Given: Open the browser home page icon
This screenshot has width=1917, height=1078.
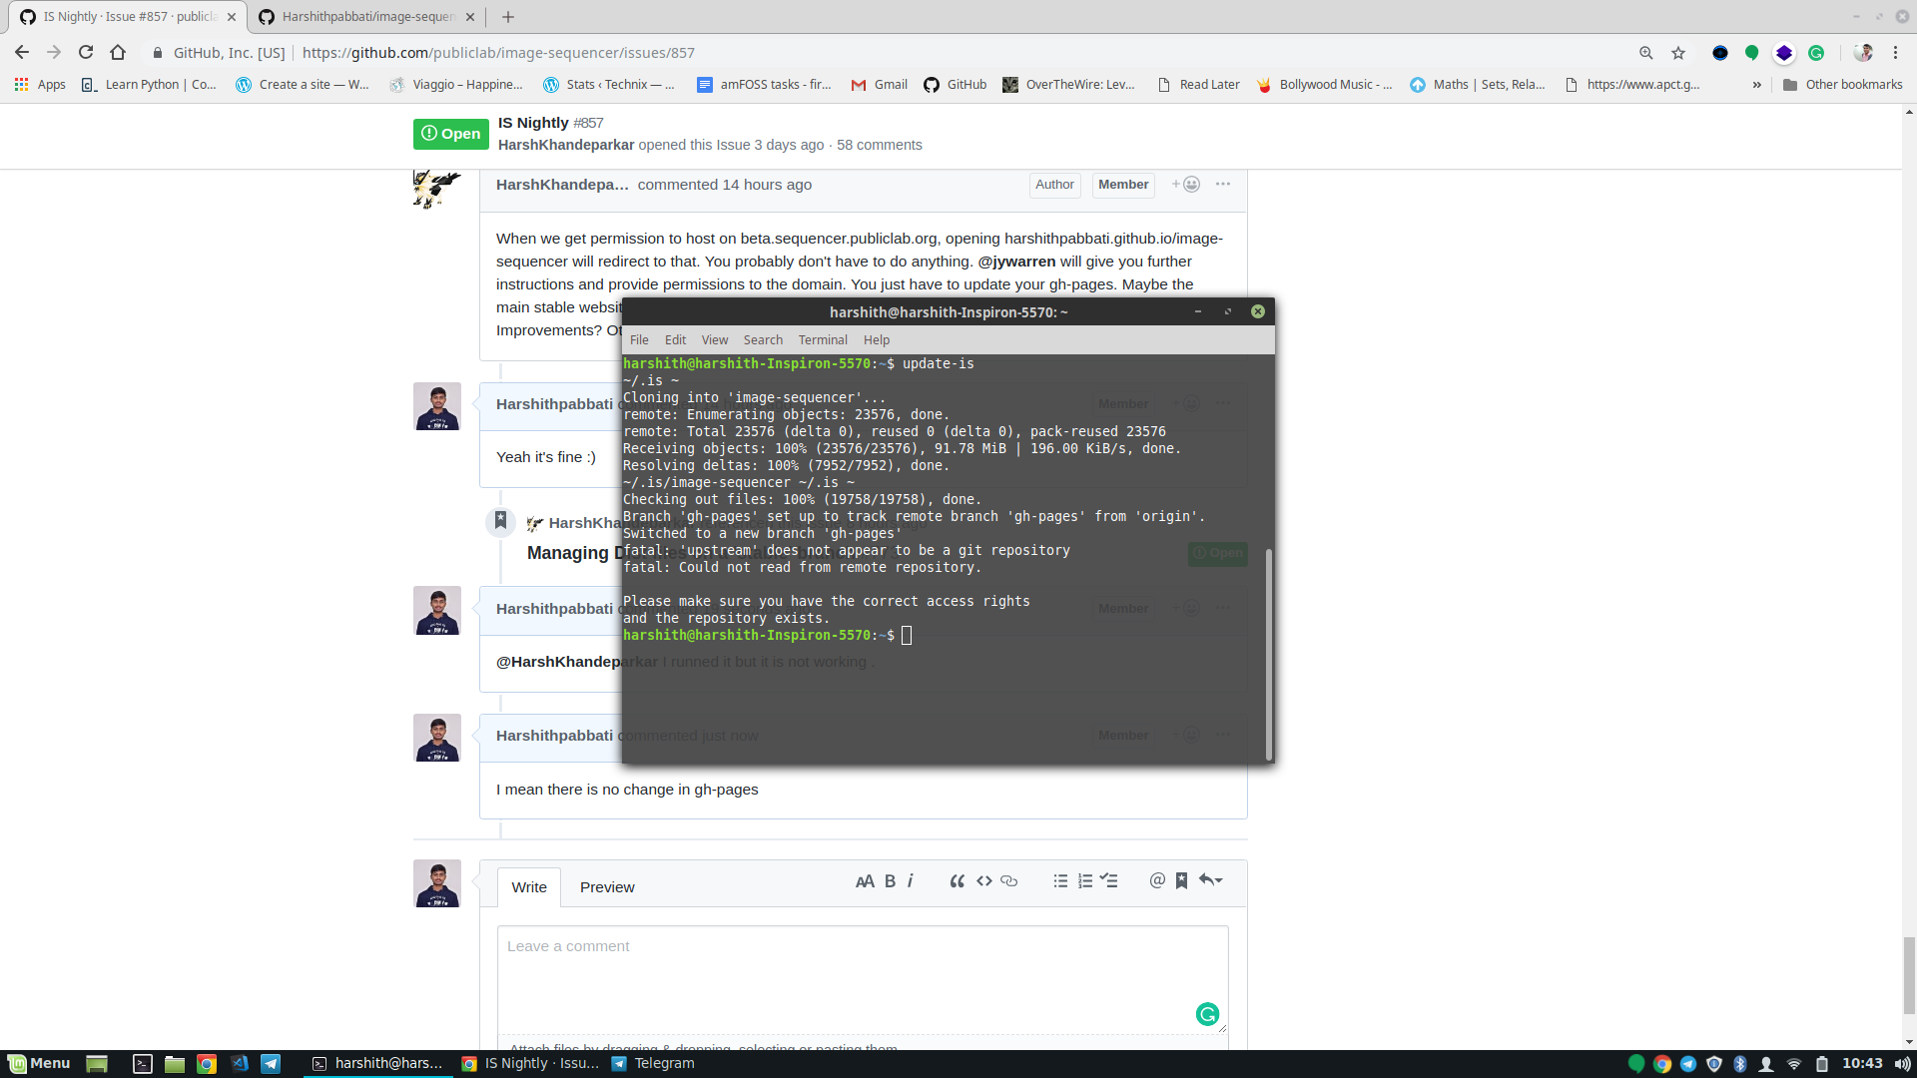Looking at the screenshot, I should pyautogui.click(x=118, y=53).
